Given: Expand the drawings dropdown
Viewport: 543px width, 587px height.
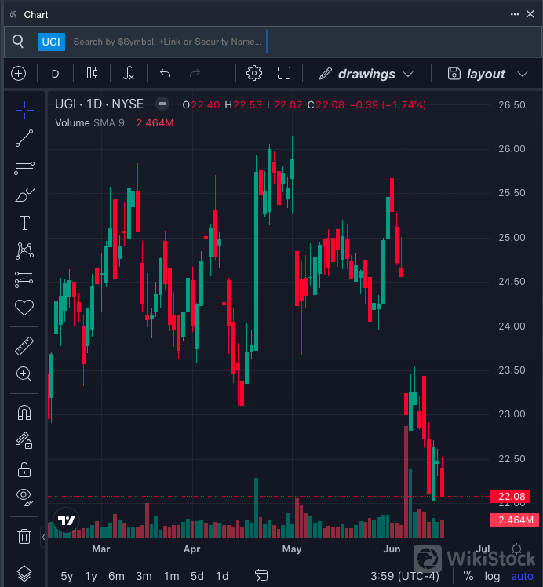Looking at the screenshot, I should [366, 74].
